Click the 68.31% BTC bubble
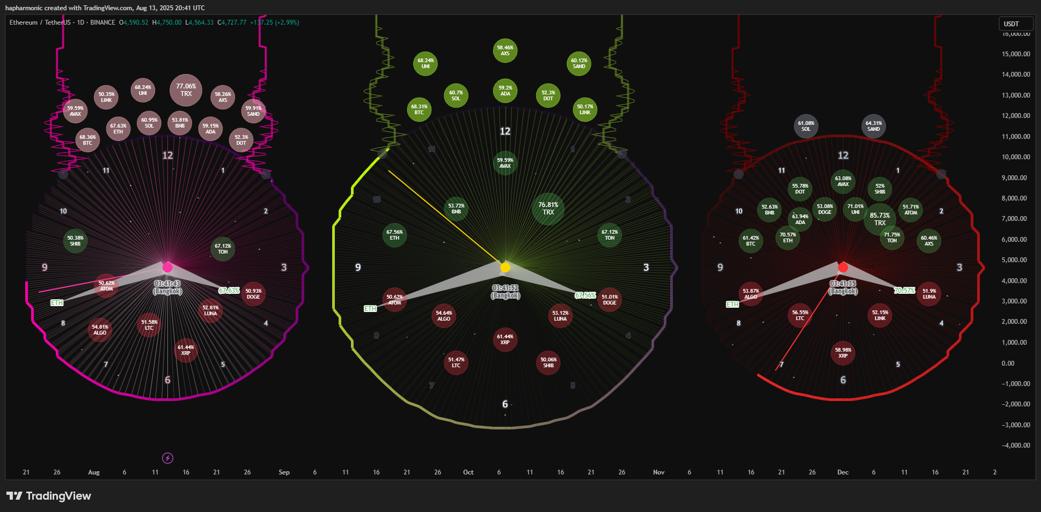Screen dimensions: 1041x512 [x=419, y=109]
